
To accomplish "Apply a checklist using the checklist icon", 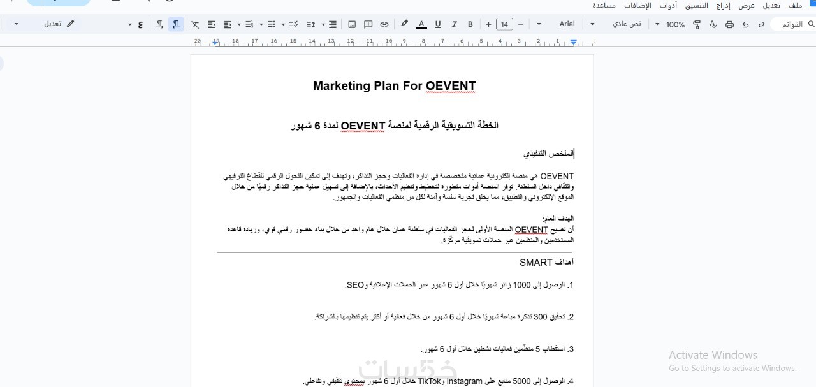I will point(293,24).
